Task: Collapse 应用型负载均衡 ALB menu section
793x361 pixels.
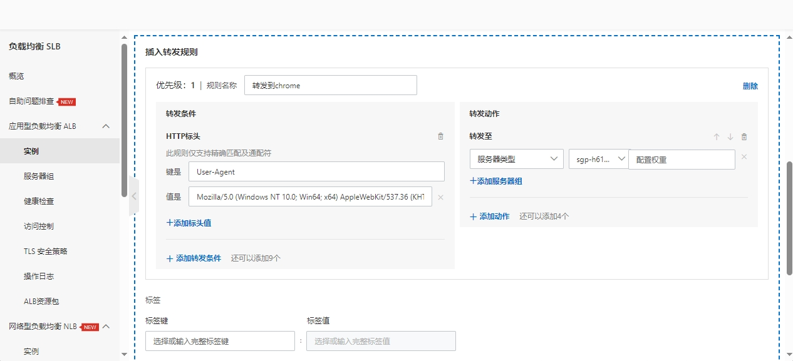Action: (106, 126)
